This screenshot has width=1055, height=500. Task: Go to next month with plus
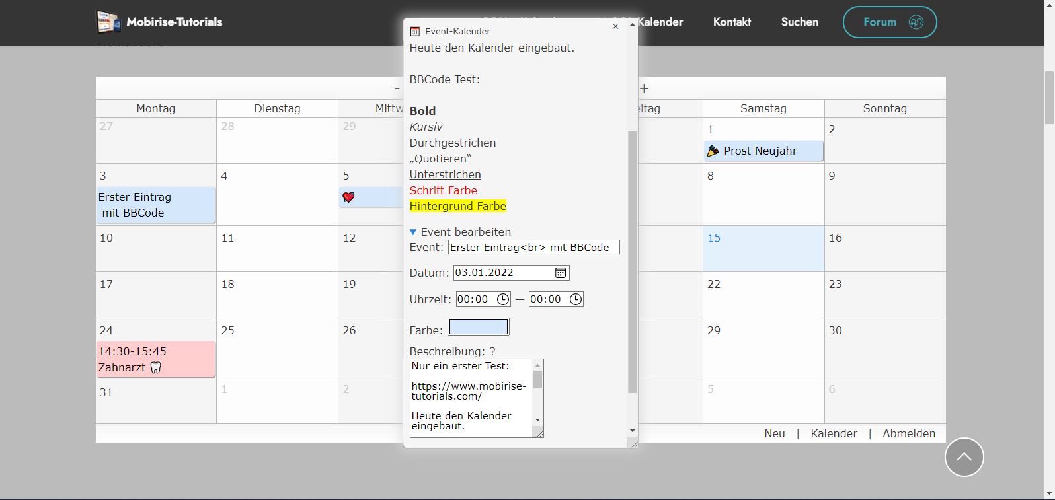point(645,89)
